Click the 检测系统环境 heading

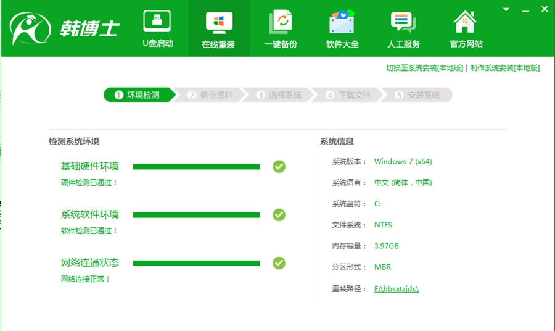point(74,141)
